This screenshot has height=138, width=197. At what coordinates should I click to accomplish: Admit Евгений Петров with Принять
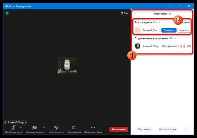(x=169, y=30)
